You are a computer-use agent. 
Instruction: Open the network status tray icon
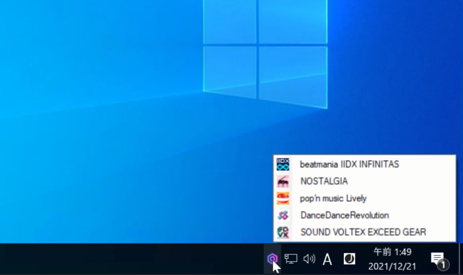[x=290, y=259]
